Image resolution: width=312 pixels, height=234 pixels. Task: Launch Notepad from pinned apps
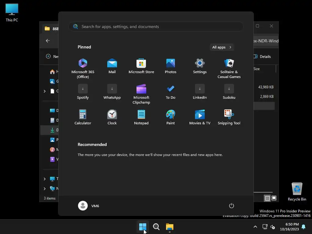click(x=141, y=117)
